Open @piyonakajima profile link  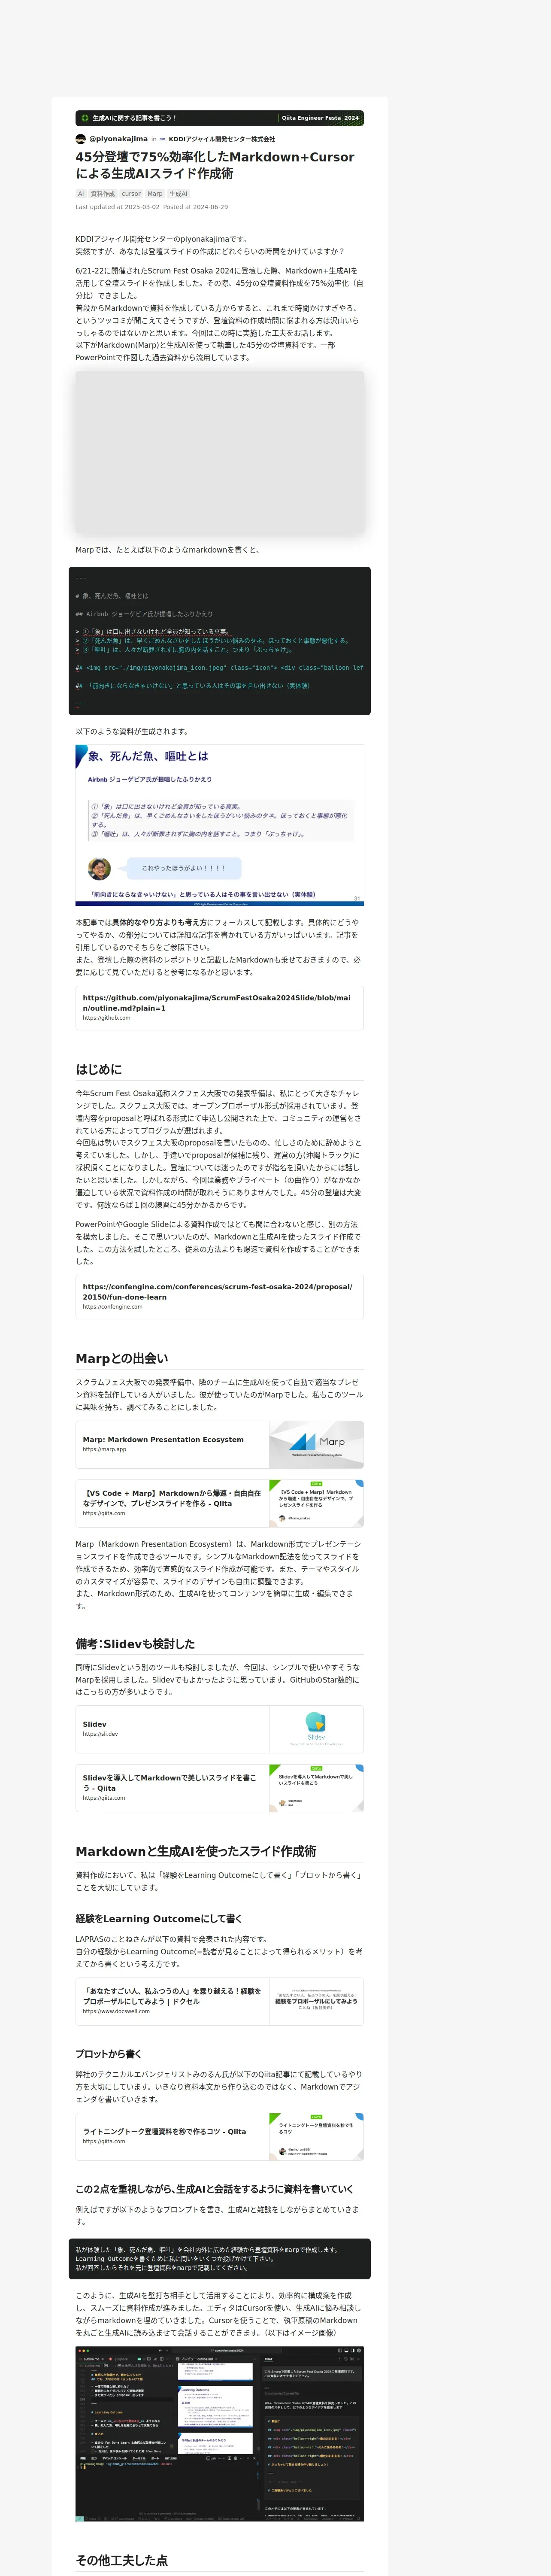pyautogui.click(x=118, y=139)
